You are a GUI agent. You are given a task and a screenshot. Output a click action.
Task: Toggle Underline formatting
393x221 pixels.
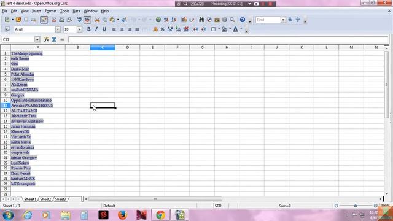coord(104,29)
